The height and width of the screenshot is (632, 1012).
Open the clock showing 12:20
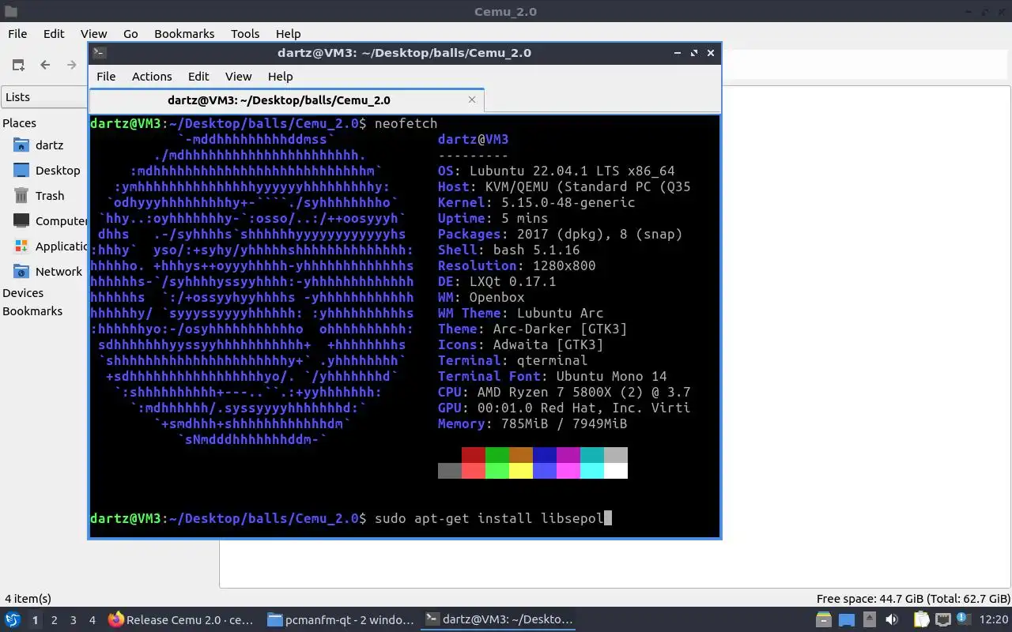[x=994, y=620]
